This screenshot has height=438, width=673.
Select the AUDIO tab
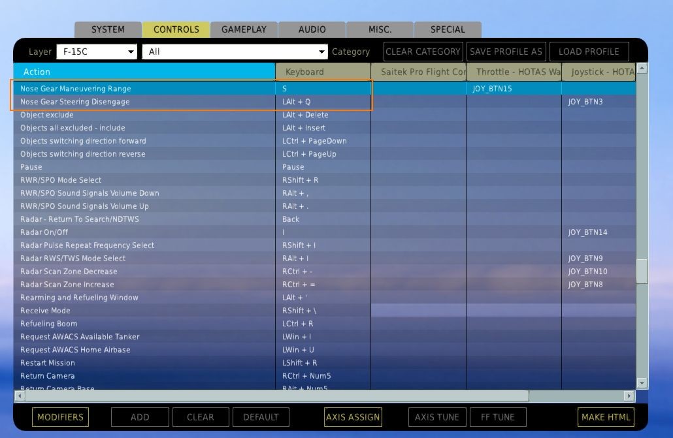[312, 29]
